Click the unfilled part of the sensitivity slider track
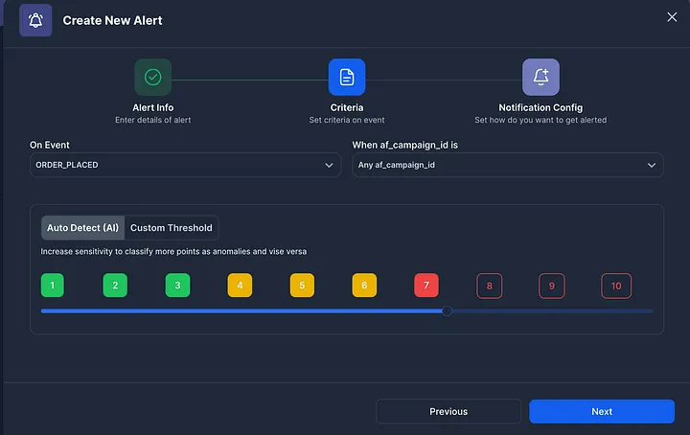Viewport: 690px width, 435px height. point(553,311)
